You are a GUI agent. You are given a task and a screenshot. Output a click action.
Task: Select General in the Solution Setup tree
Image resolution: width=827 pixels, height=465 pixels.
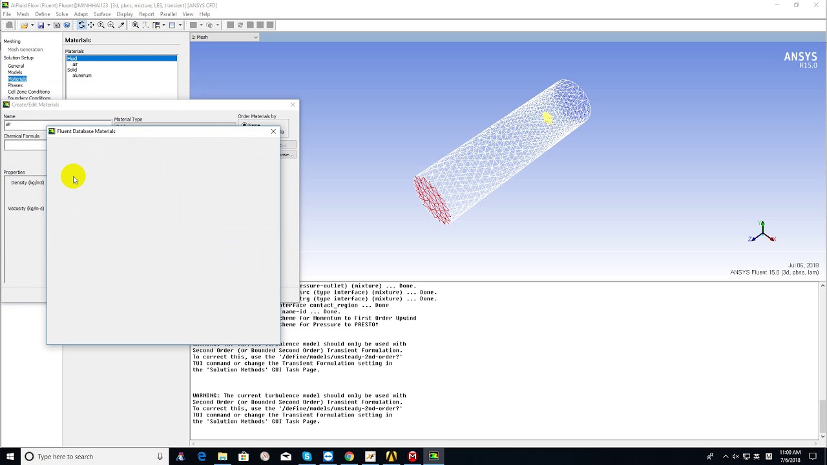pos(16,66)
